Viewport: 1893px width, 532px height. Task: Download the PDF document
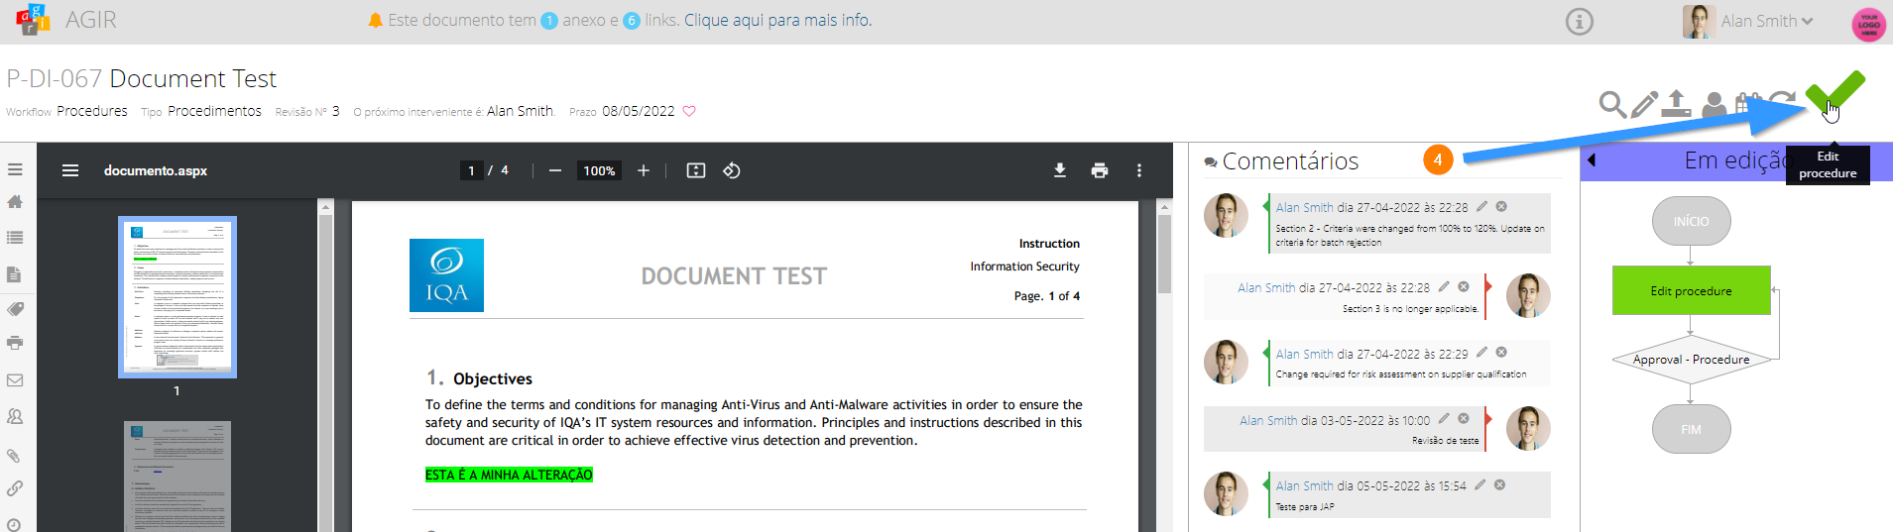pos(1060,170)
